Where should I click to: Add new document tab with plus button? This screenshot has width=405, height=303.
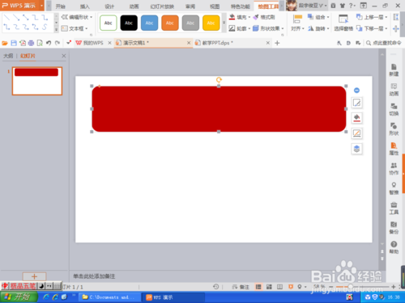click(277, 43)
